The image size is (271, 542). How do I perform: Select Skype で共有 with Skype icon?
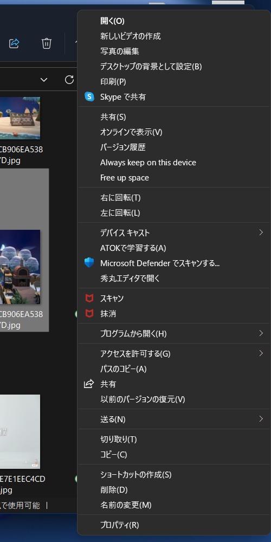174,97
